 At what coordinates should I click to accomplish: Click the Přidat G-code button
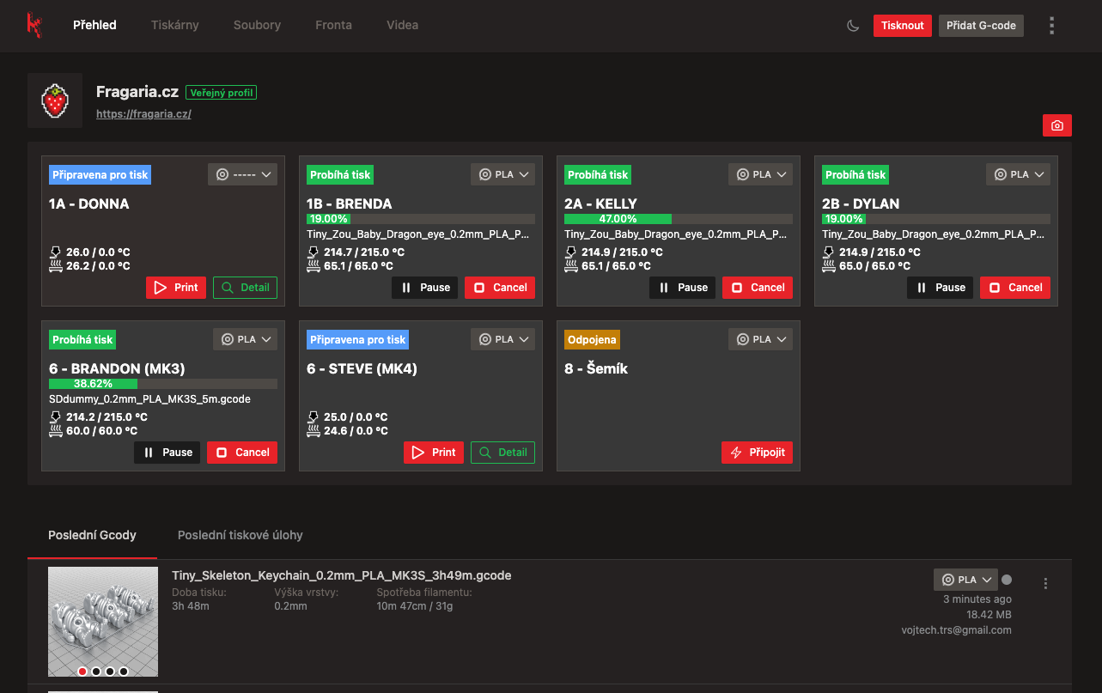pos(981,26)
